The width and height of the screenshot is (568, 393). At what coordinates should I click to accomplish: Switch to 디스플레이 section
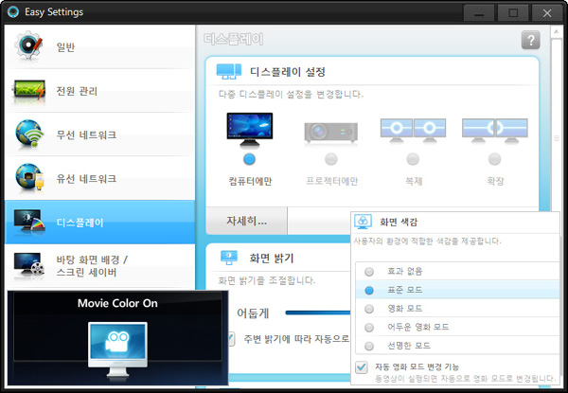tap(100, 222)
